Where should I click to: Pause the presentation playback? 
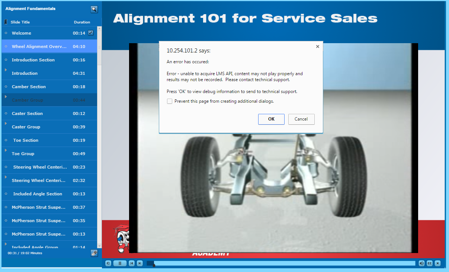point(120,263)
